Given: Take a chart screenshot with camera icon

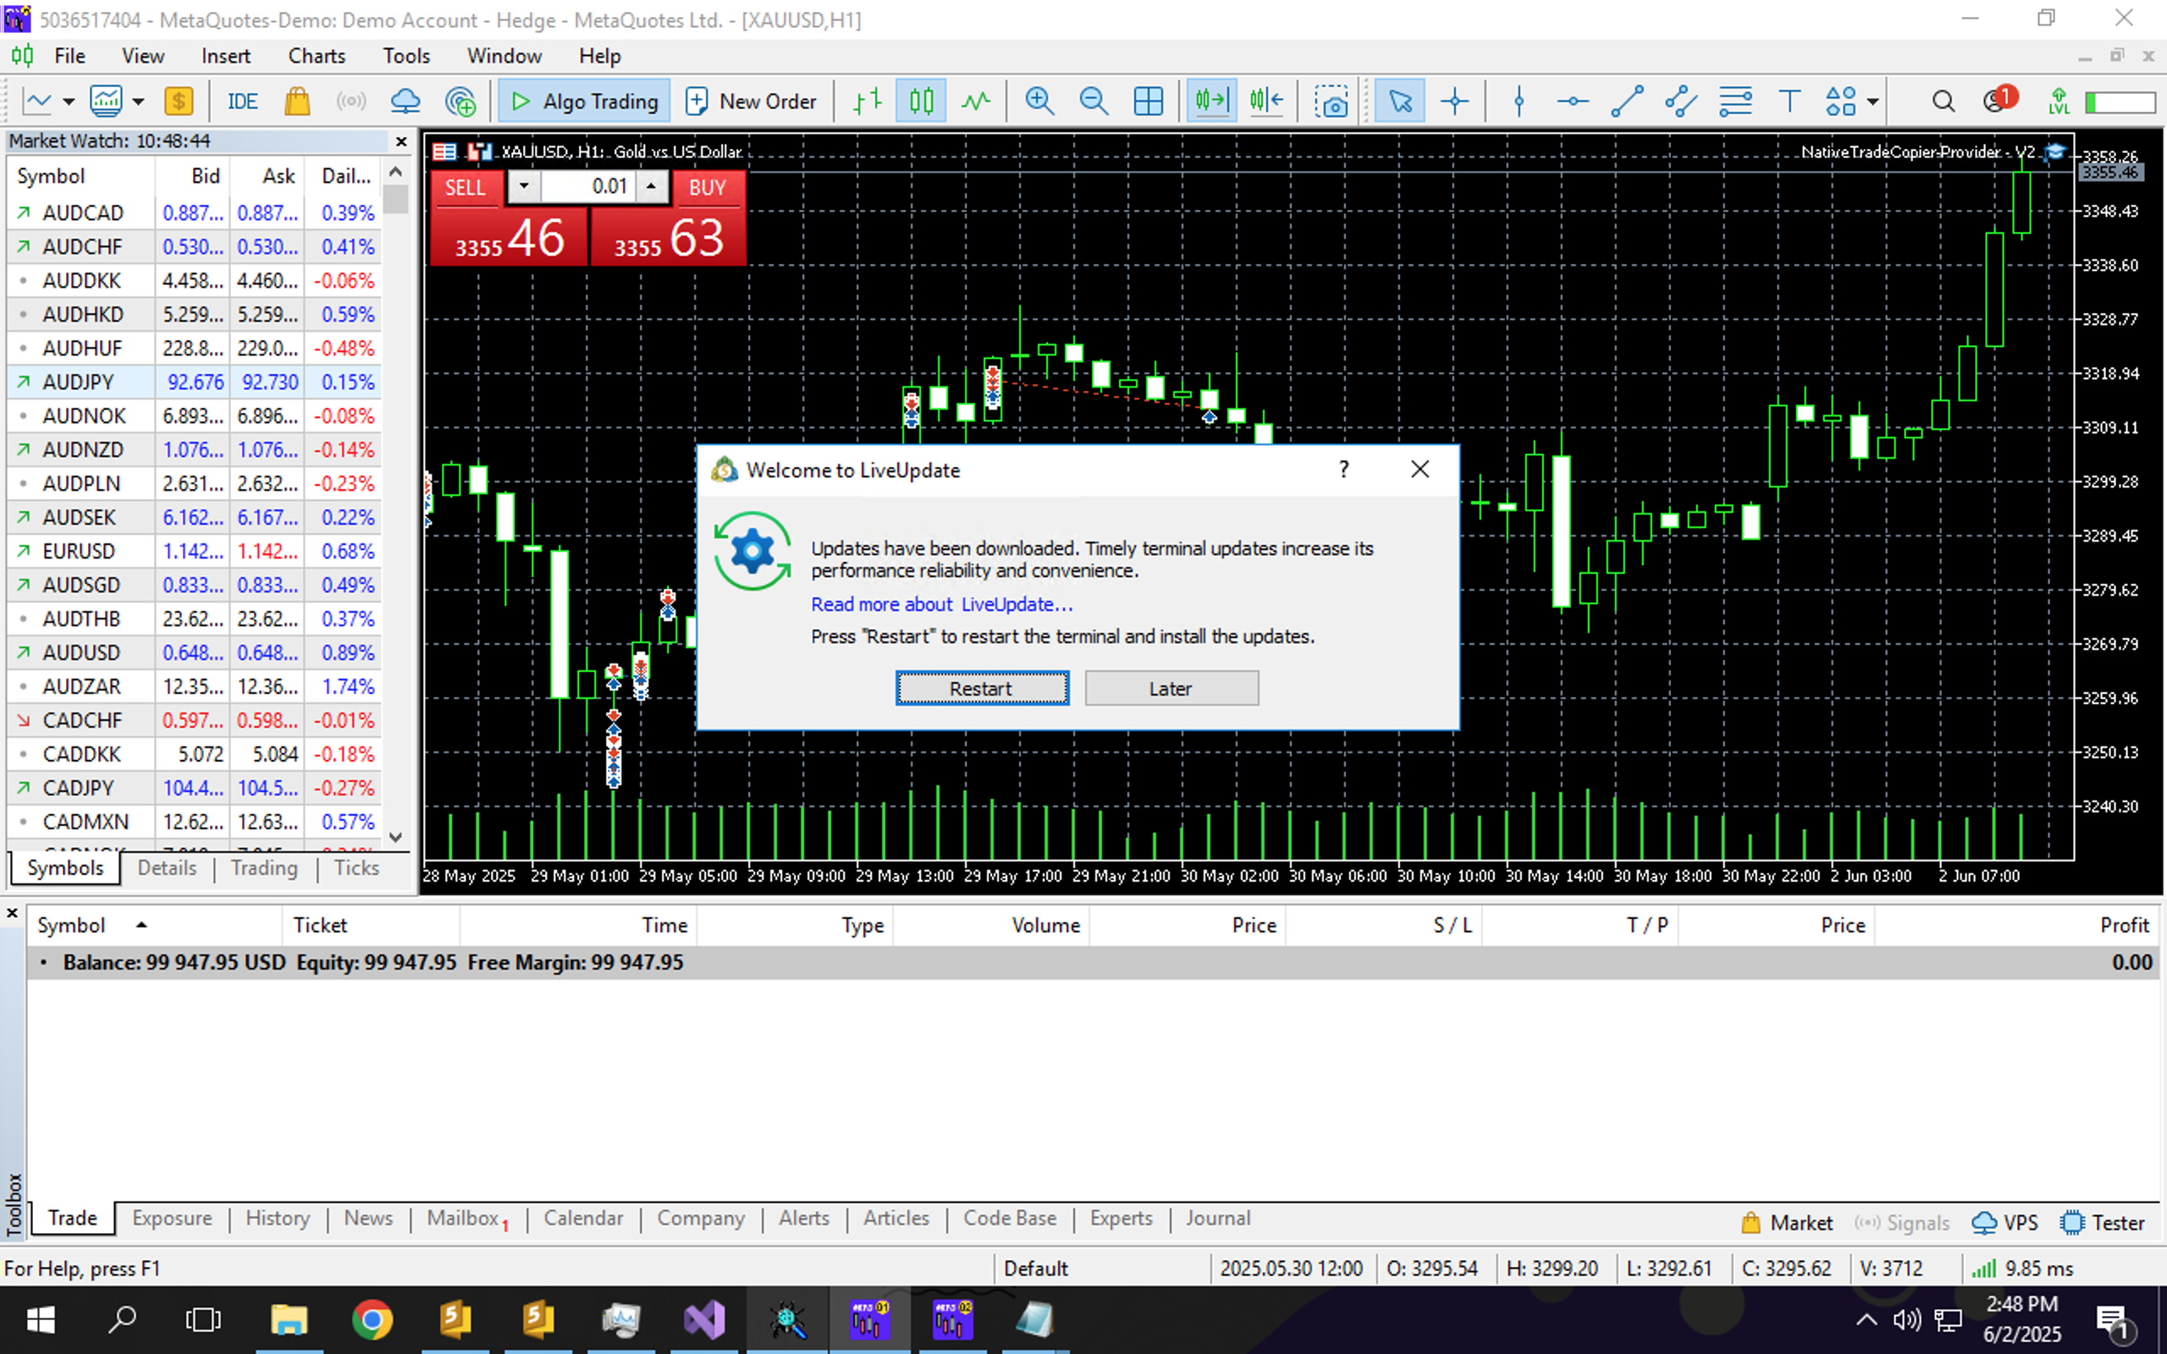Looking at the screenshot, I should (1331, 102).
